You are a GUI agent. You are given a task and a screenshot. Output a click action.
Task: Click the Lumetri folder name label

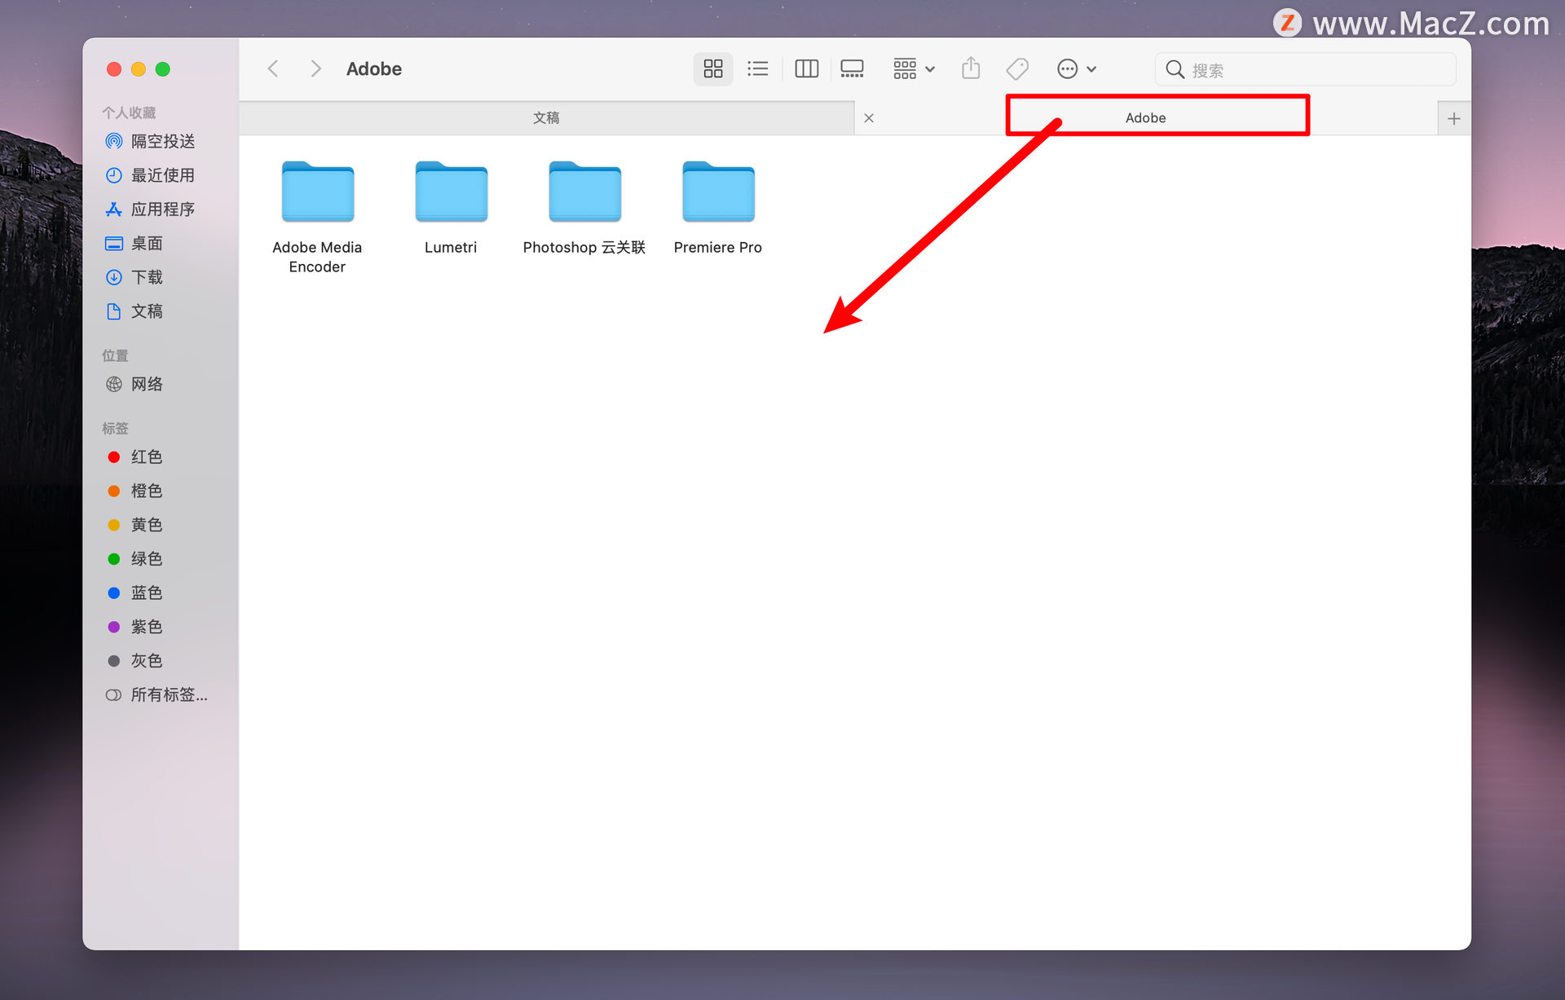click(451, 248)
